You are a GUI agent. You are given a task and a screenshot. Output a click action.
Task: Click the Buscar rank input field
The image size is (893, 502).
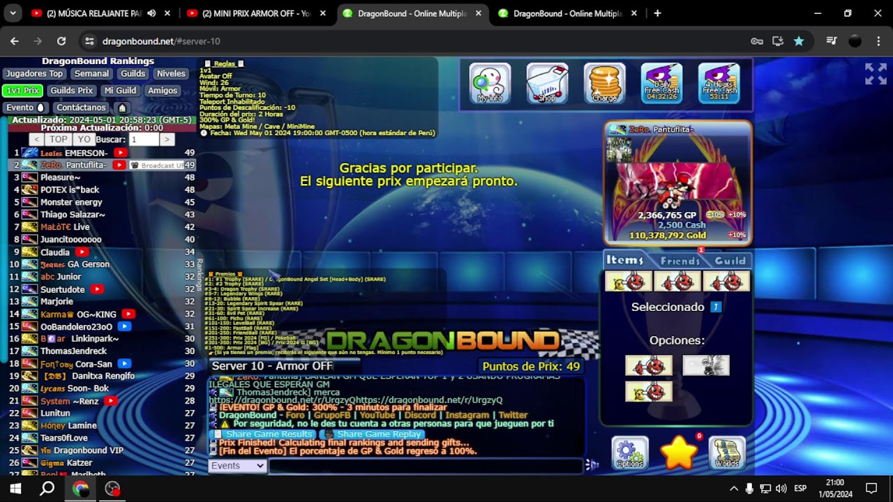click(144, 139)
